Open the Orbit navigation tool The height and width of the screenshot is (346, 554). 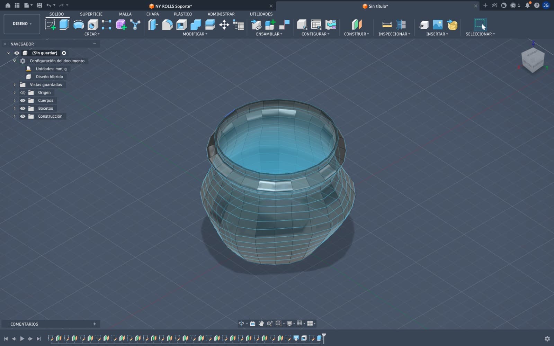point(241,323)
